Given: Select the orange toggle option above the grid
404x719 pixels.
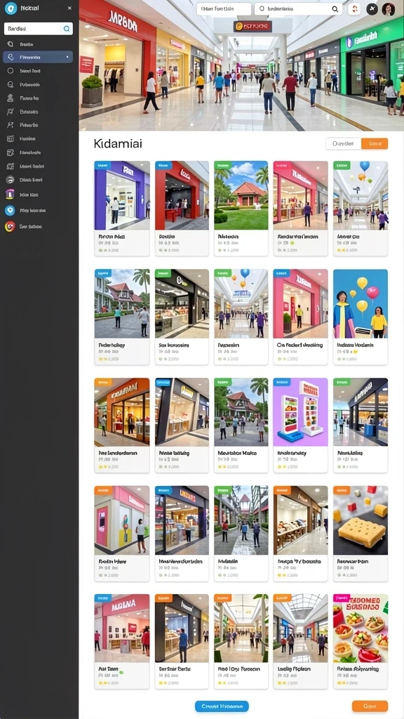Looking at the screenshot, I should 375,143.
